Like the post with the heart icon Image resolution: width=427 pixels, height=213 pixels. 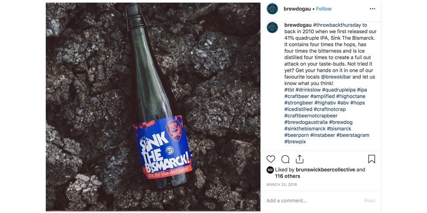tap(271, 159)
